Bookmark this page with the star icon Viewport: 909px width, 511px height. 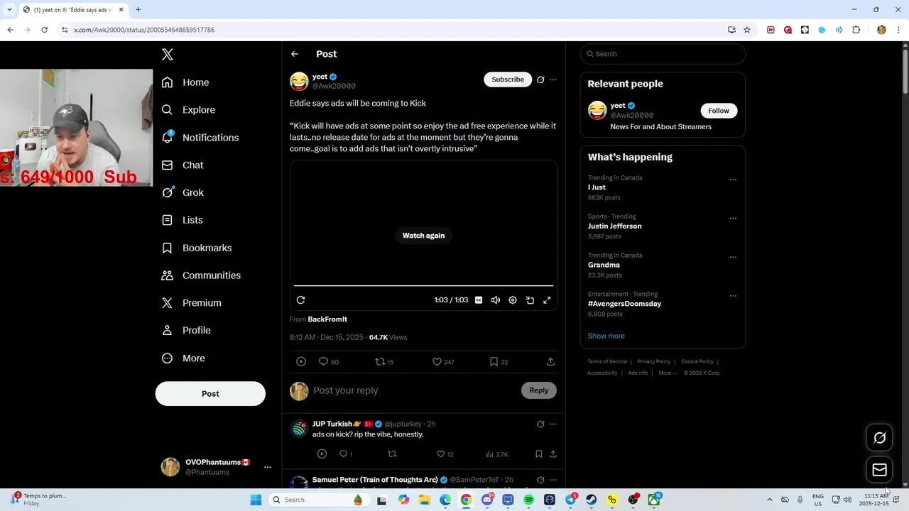pos(747,30)
